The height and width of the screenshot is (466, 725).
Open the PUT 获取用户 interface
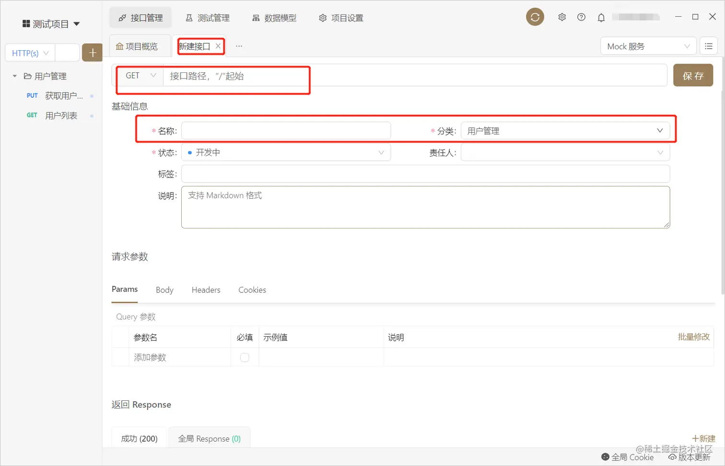coord(55,96)
